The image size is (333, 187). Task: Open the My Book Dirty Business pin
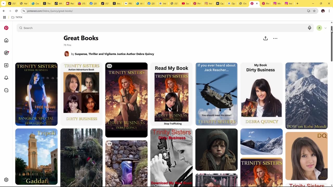tap(261, 94)
